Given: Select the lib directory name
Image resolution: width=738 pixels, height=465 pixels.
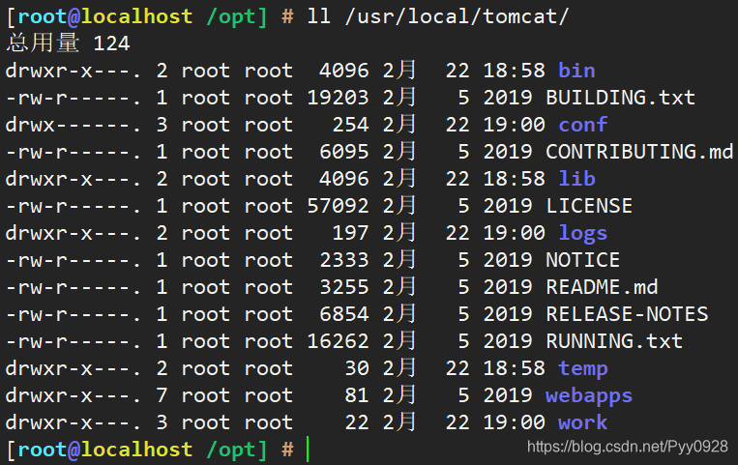Looking at the screenshot, I should click(576, 179).
